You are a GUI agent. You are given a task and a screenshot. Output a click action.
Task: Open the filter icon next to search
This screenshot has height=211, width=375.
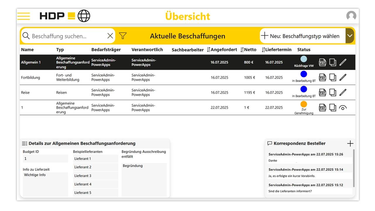tap(122, 35)
